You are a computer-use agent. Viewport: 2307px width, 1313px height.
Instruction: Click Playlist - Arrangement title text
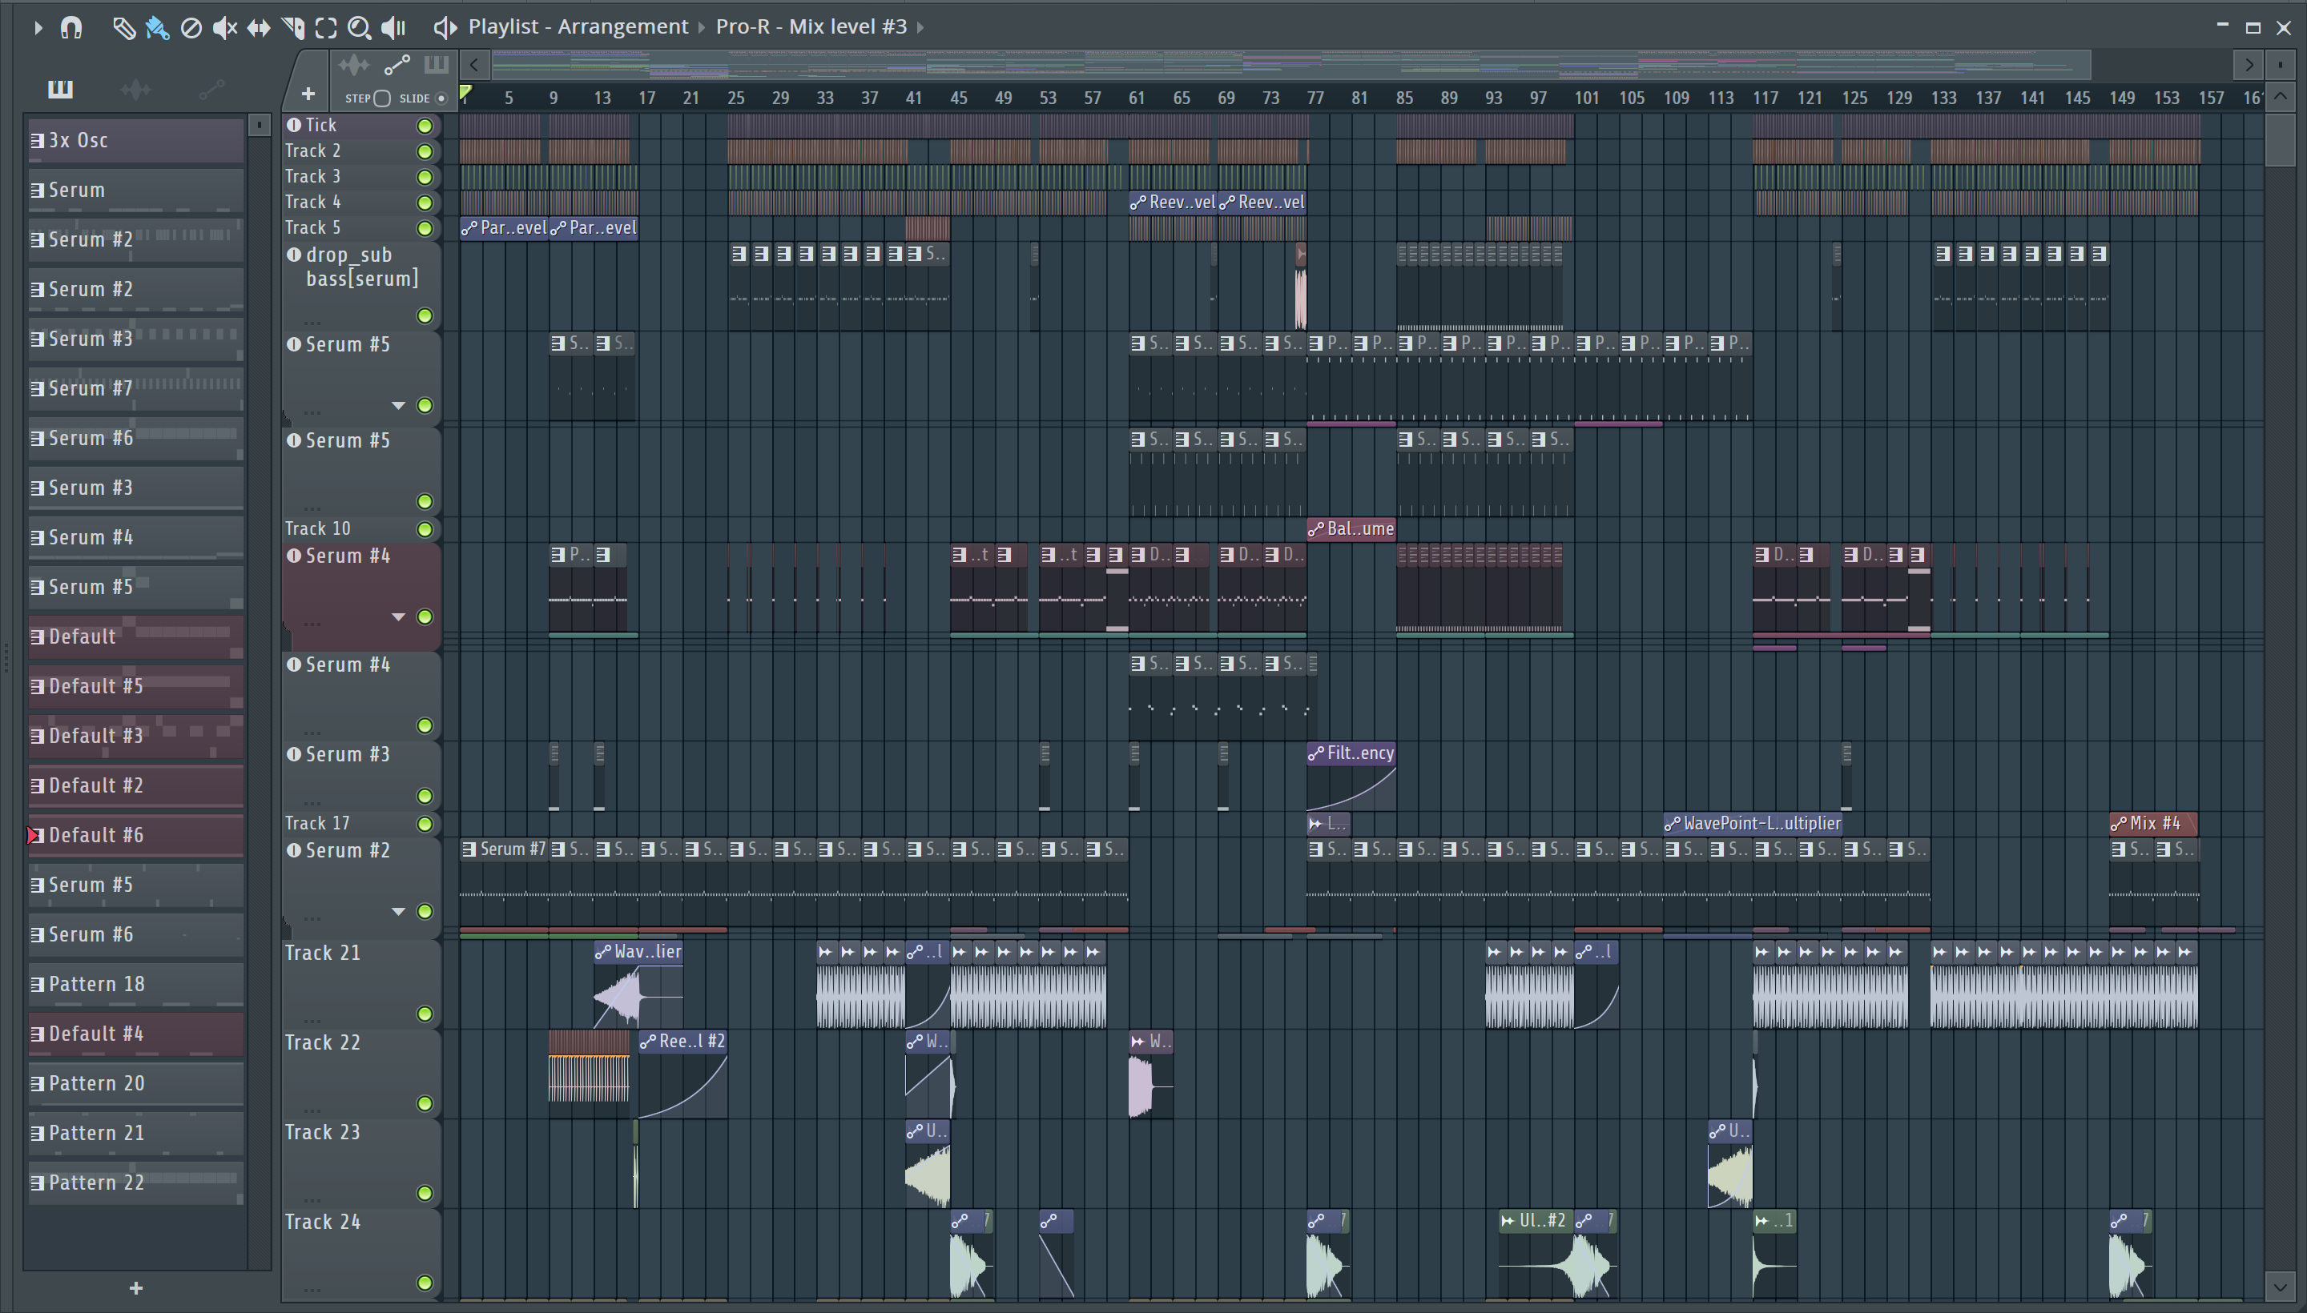578,27
